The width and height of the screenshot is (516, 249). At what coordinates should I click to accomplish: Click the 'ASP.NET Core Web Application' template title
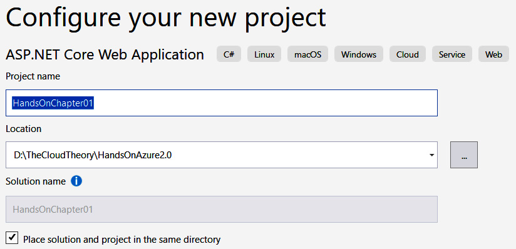(105, 54)
